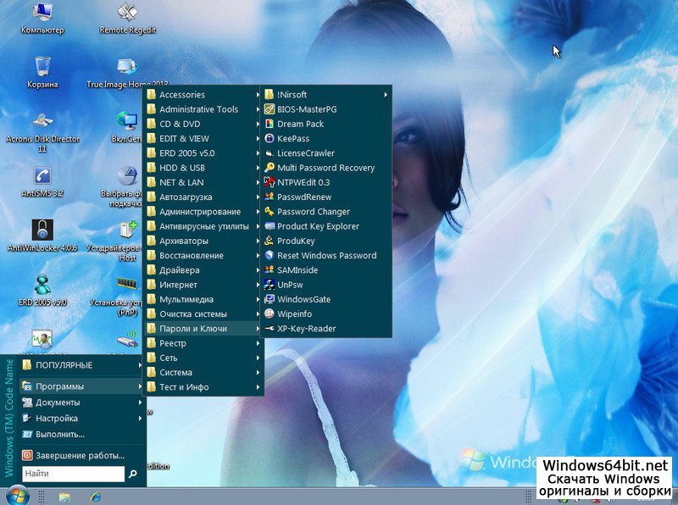Click the Завершение работы shutdown button
Screen dimensions: 678x505
coord(81,455)
